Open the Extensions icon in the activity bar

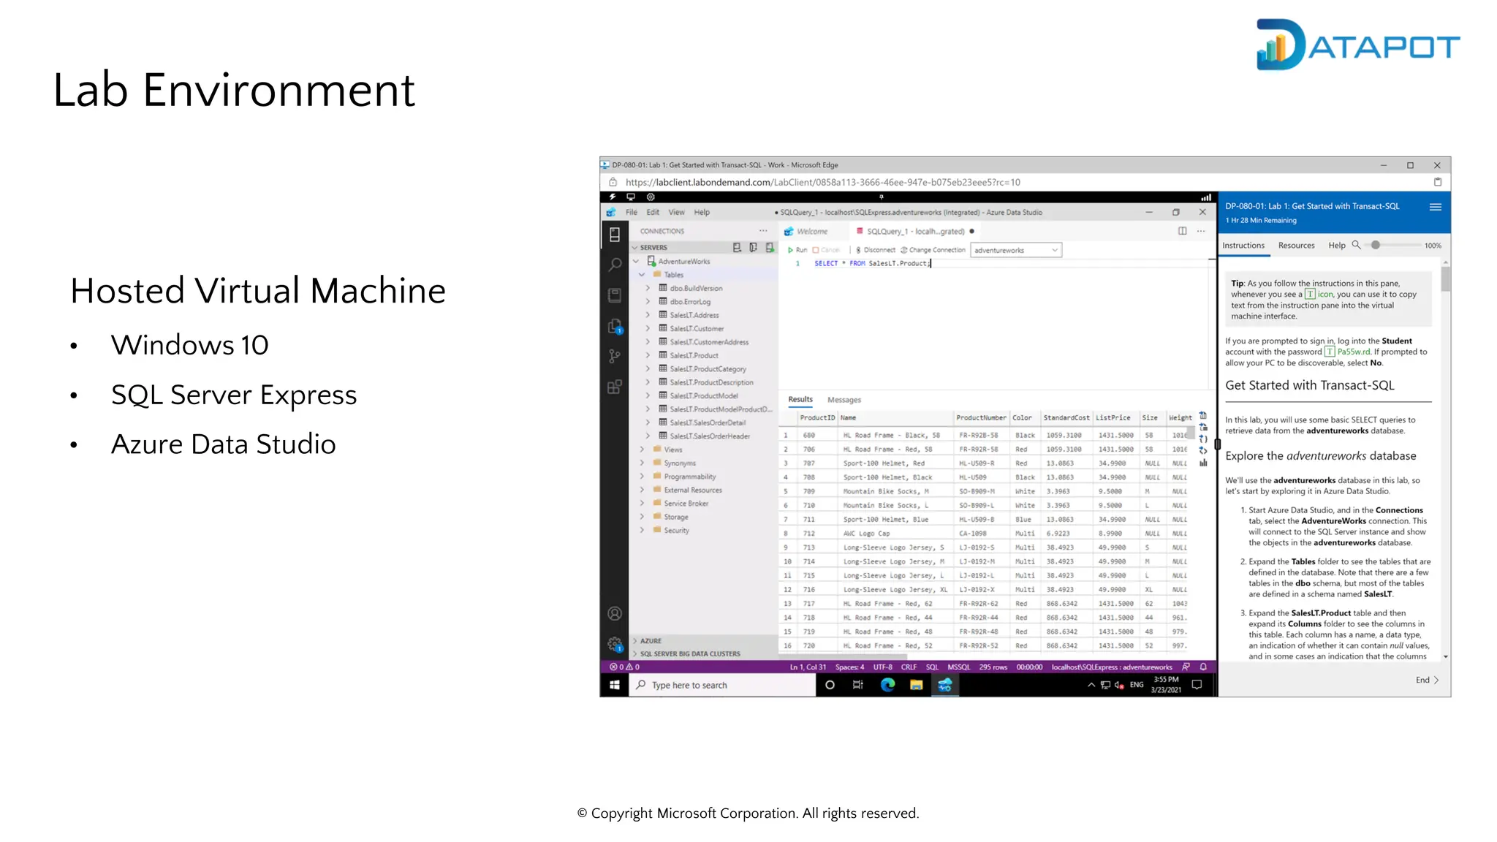tap(614, 387)
